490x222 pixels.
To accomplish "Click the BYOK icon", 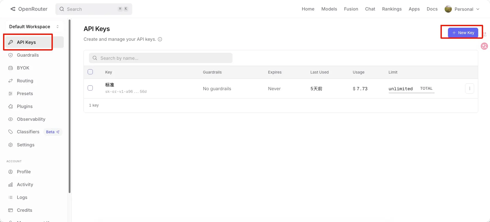I will tap(11, 68).
